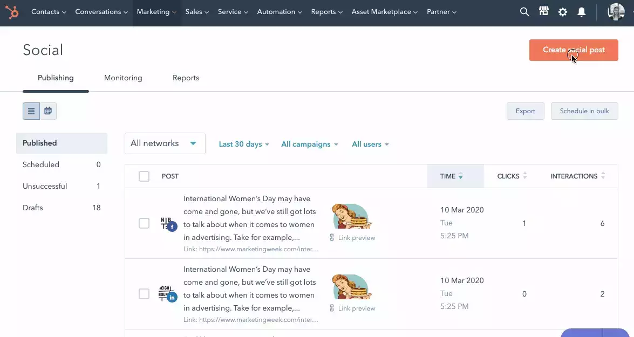Viewport: 634px width, 337px height.
Task: Open the user profile avatar
Action: pyautogui.click(x=616, y=12)
